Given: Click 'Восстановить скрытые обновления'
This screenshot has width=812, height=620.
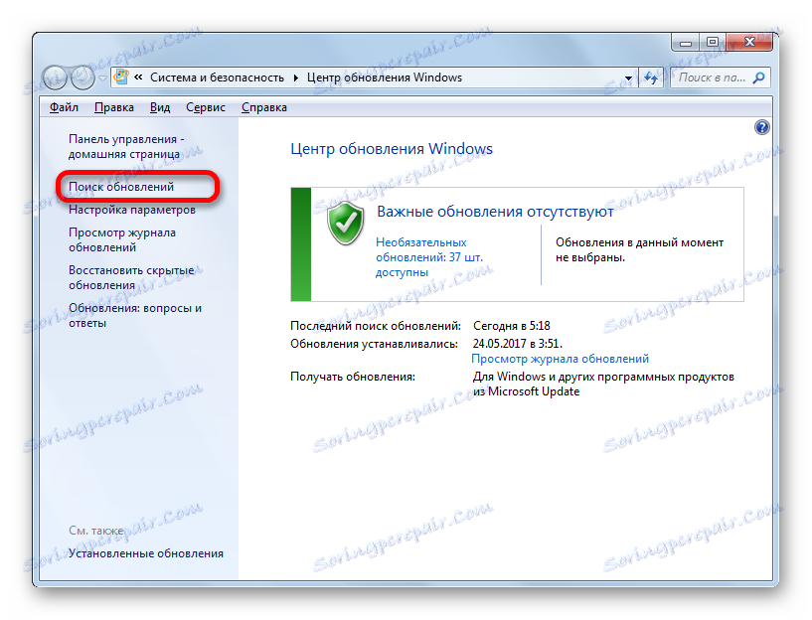Looking at the screenshot, I should click(x=131, y=277).
